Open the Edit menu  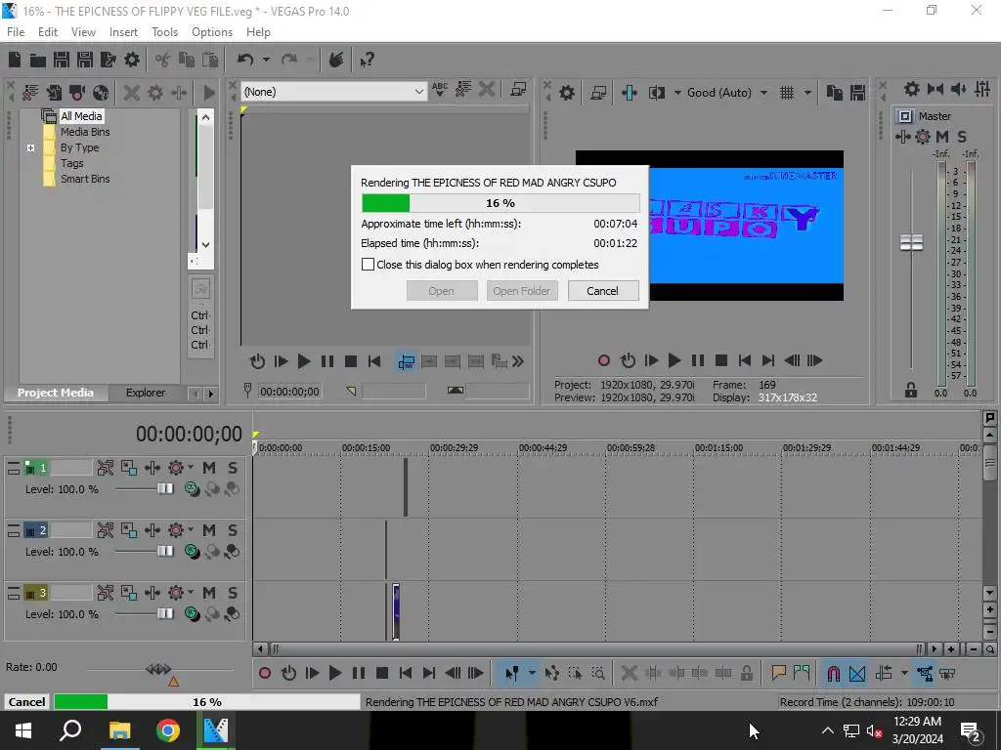click(48, 32)
